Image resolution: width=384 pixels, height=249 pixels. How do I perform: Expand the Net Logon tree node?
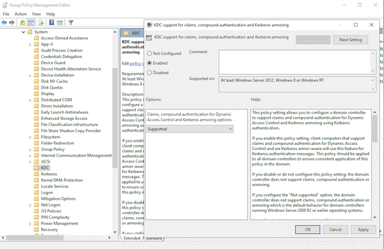click(x=30, y=205)
